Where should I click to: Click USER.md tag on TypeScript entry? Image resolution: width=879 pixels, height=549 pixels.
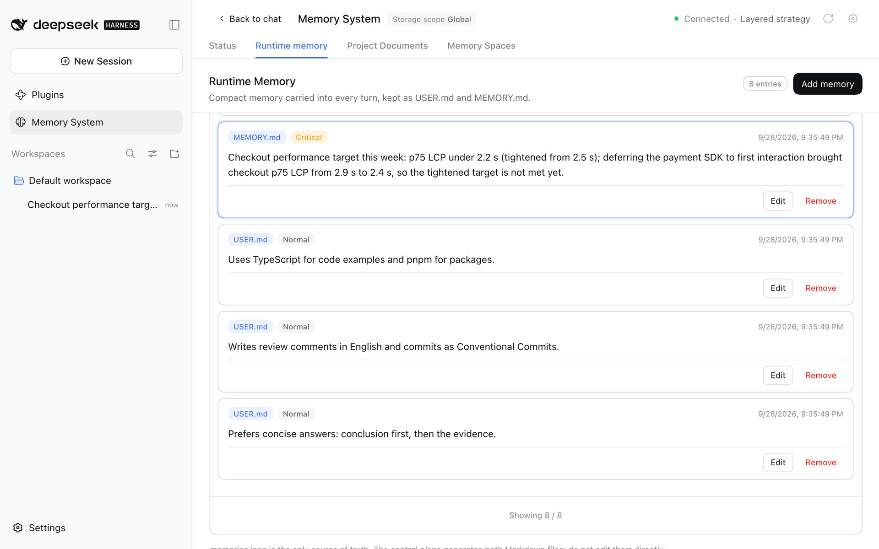tap(250, 239)
